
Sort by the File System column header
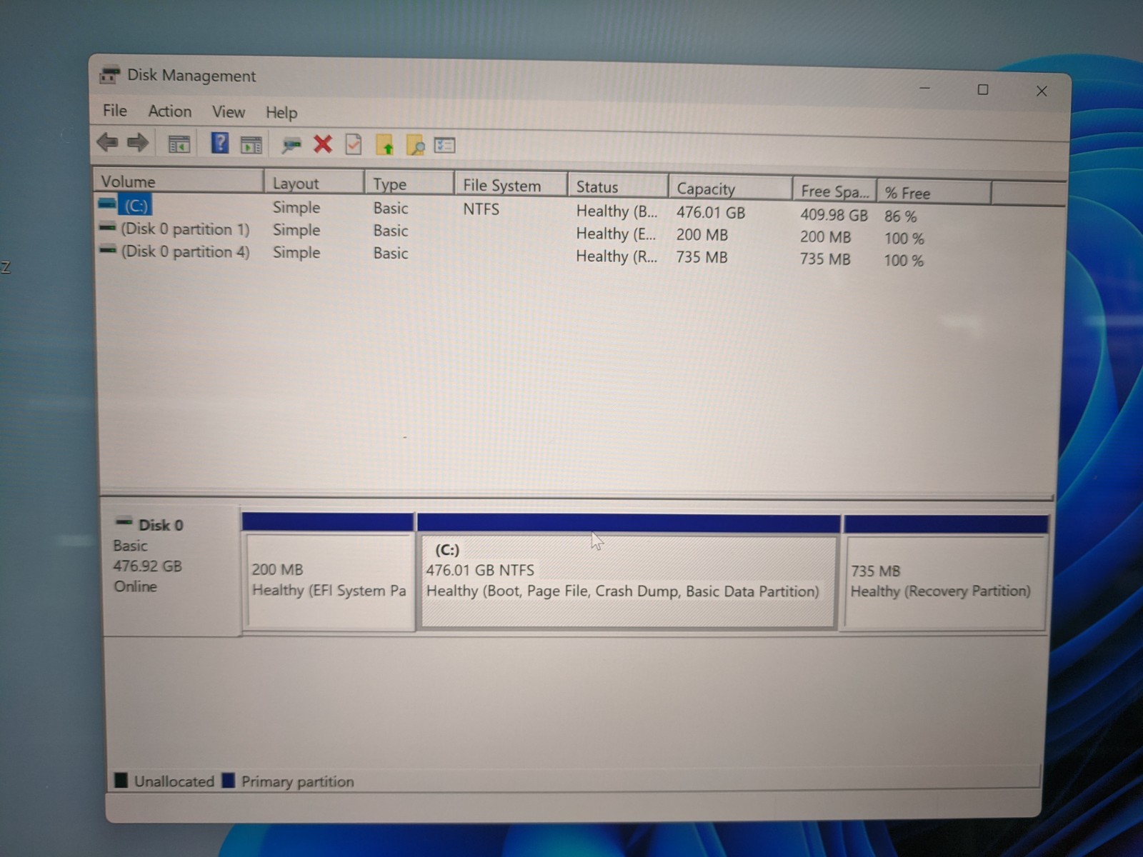coord(511,186)
